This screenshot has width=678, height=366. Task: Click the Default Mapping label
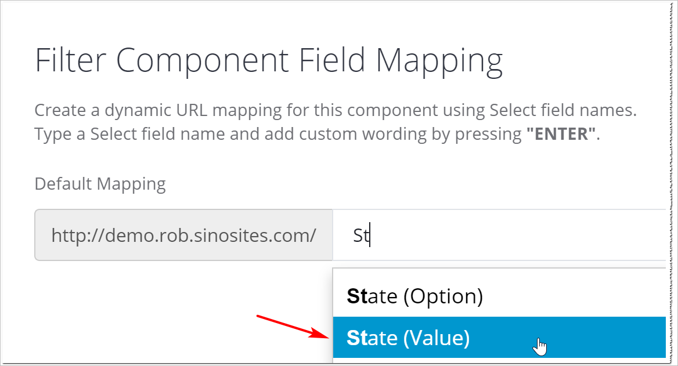(x=100, y=184)
